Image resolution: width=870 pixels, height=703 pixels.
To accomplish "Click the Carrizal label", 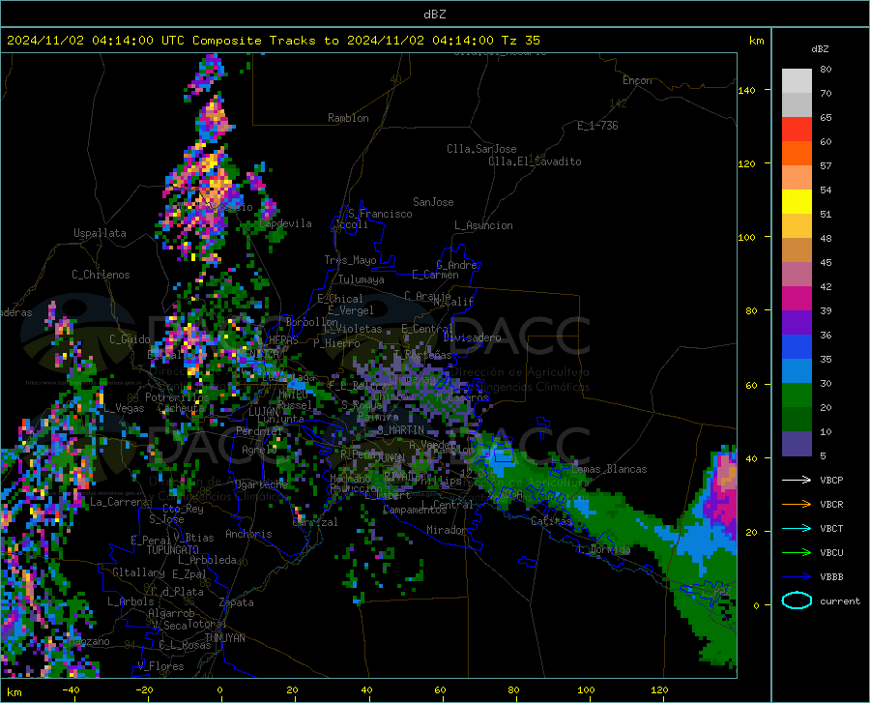I will click(x=314, y=523).
